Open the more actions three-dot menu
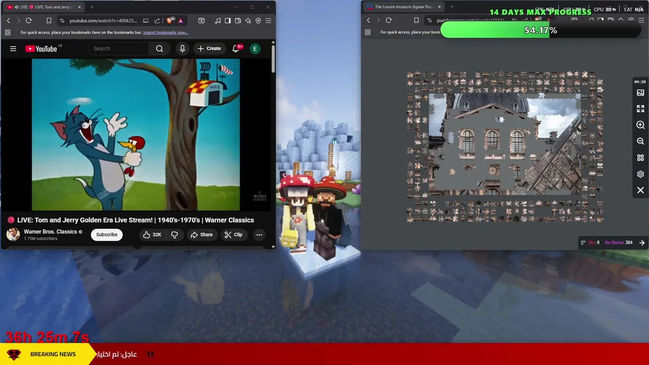Screen dimensions: 649x365 (259, 235)
